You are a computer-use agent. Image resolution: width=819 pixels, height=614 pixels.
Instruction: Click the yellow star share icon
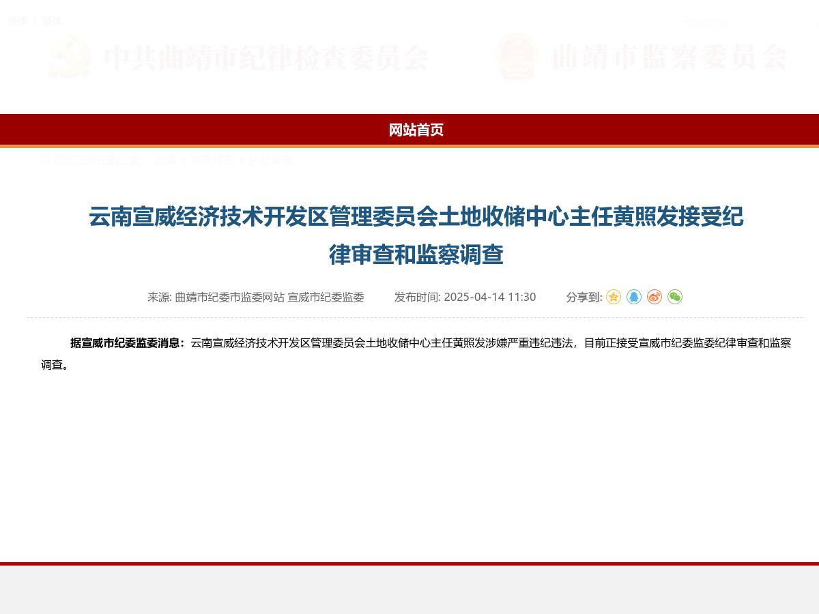click(x=614, y=297)
